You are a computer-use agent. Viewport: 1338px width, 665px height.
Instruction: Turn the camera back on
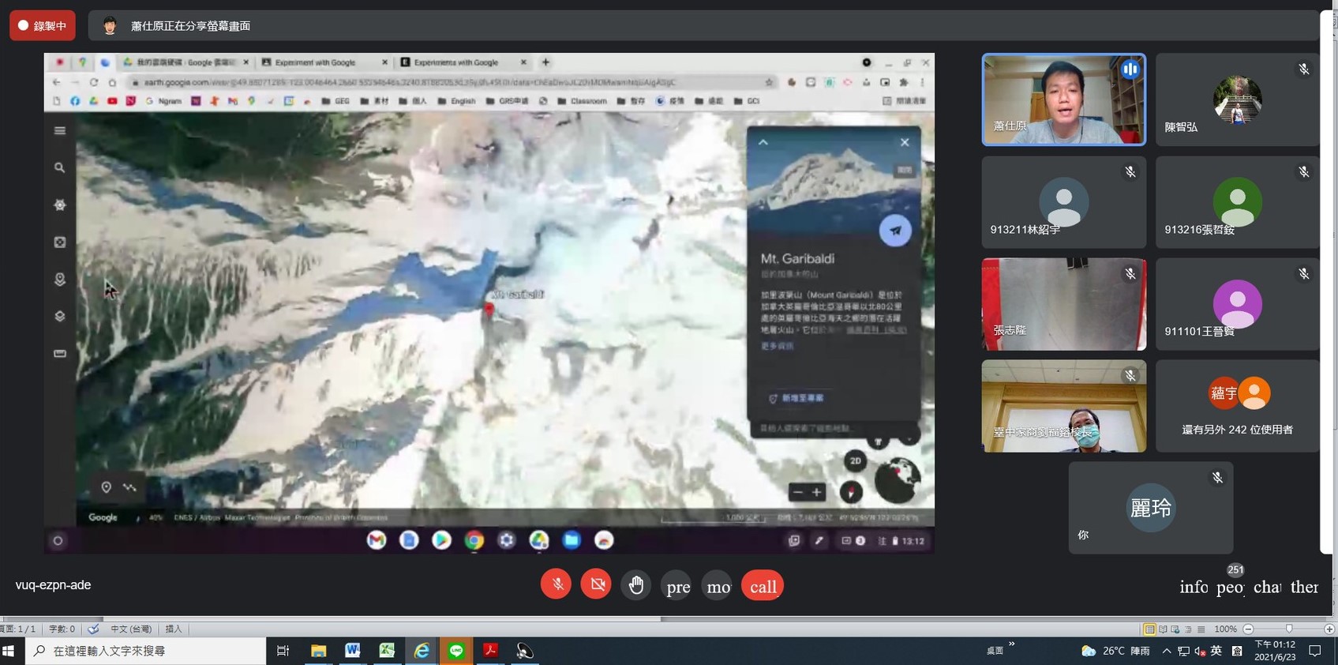click(597, 585)
